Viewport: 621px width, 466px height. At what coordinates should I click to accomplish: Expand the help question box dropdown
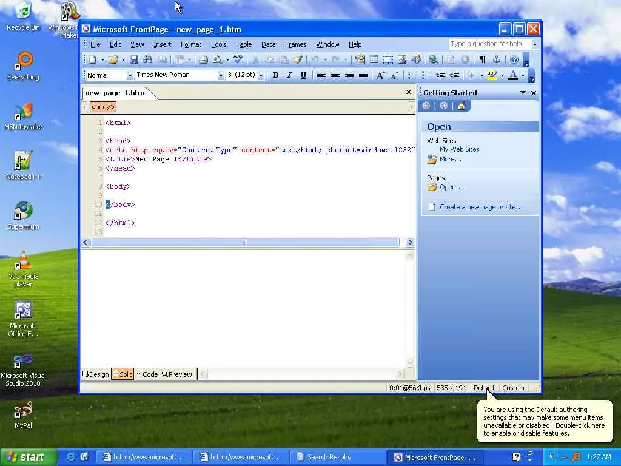tap(535, 44)
